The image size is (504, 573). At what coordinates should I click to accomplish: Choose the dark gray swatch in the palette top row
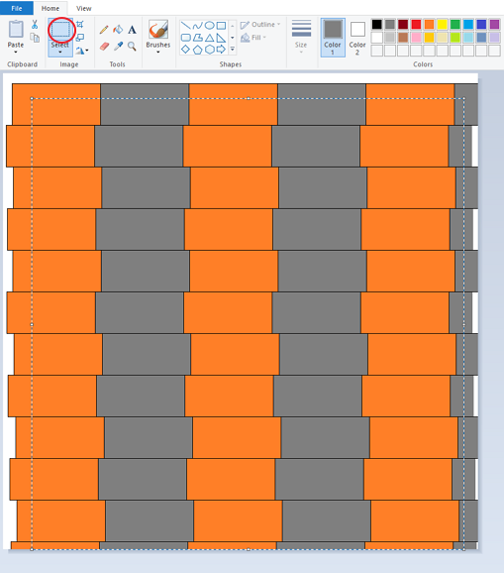pos(390,25)
